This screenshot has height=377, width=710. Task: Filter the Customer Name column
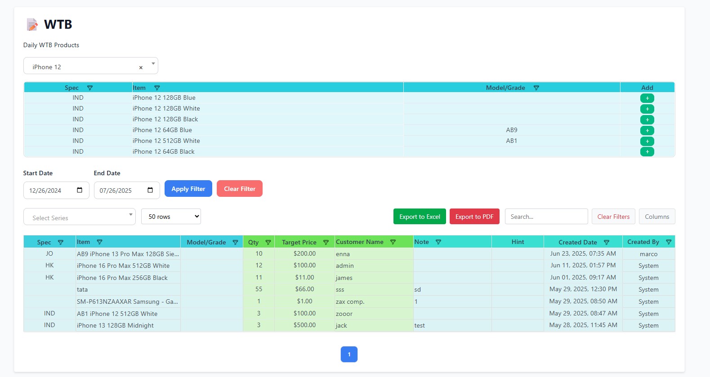[x=393, y=242]
